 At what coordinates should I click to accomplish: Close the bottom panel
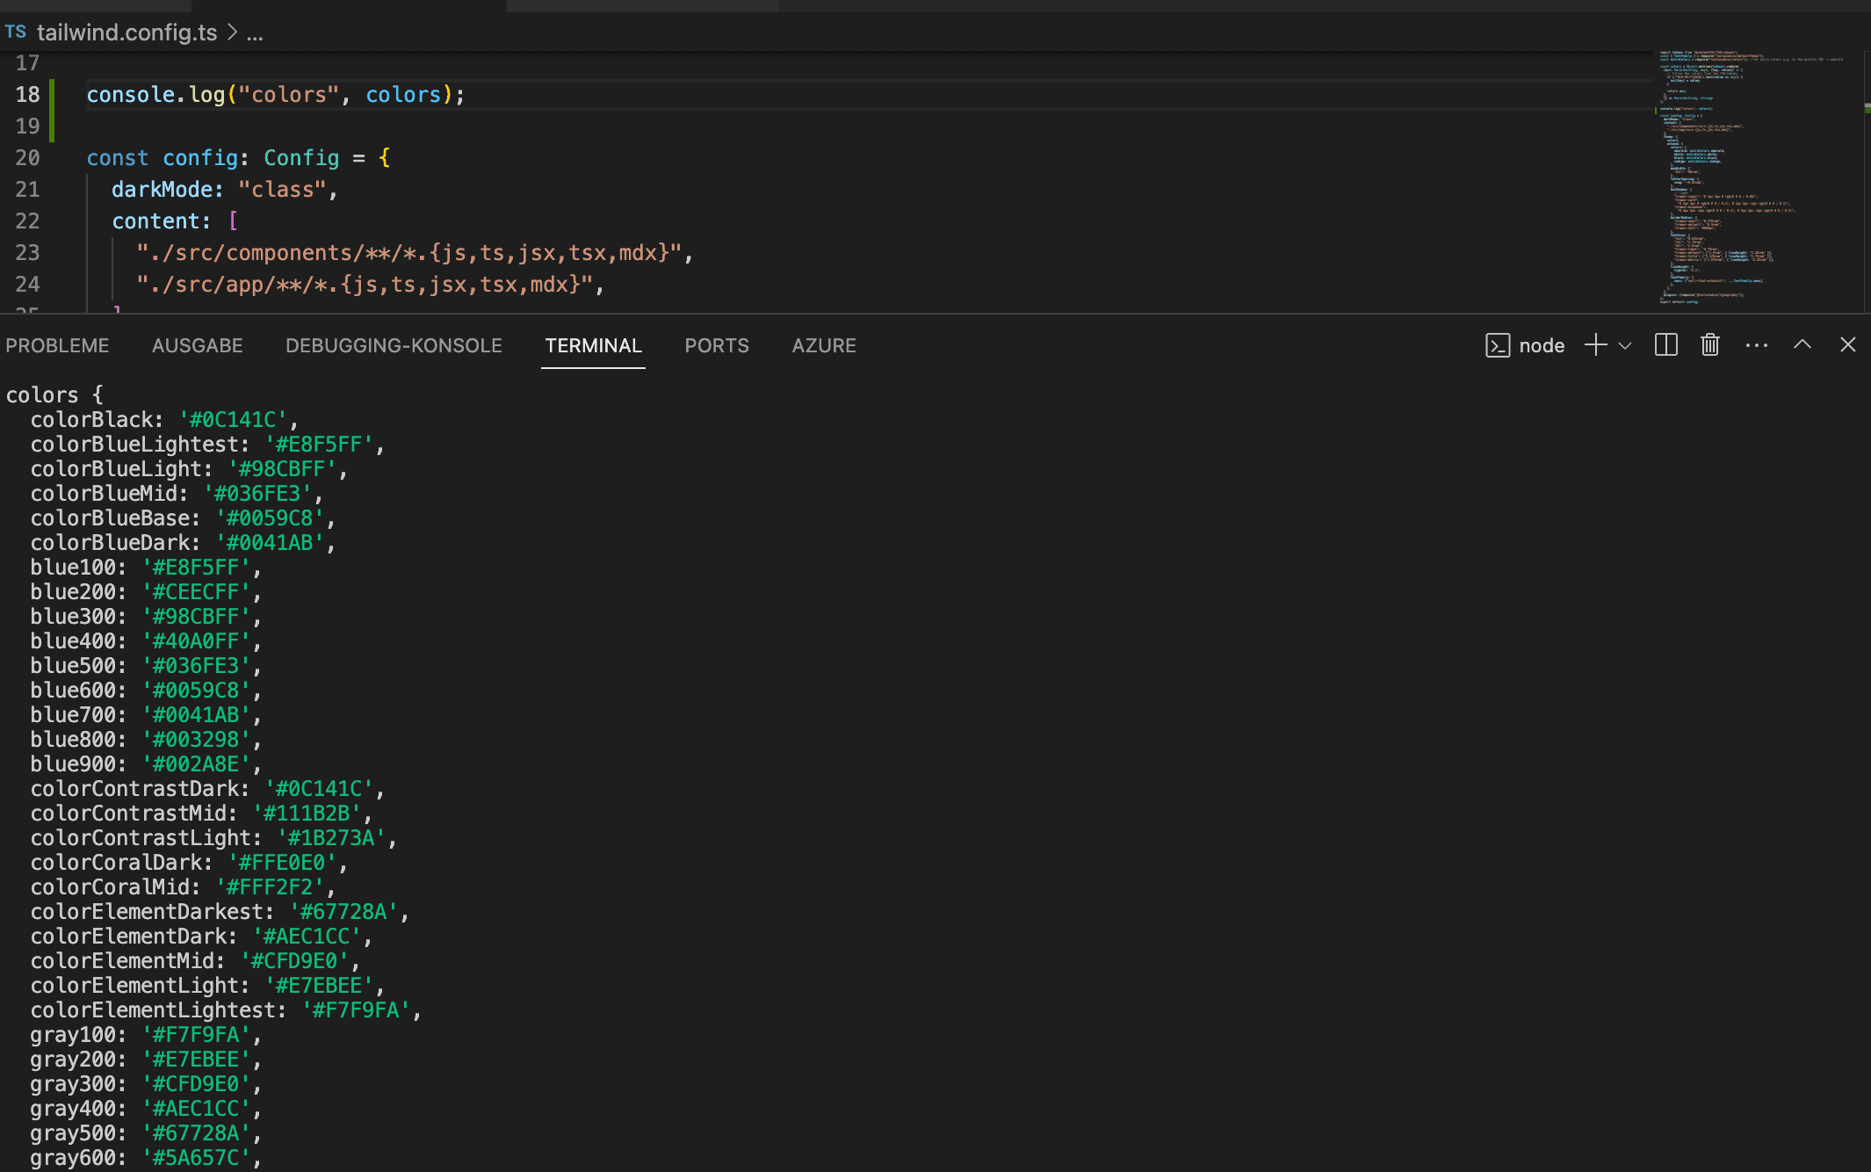(1847, 345)
